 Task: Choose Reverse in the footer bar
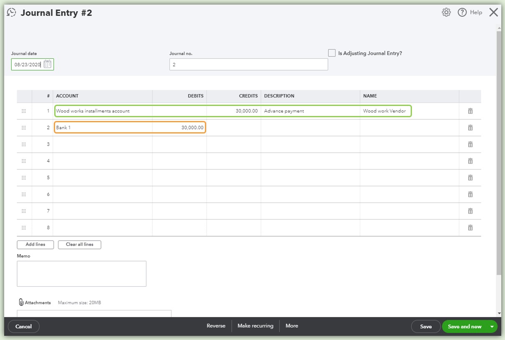pos(216,326)
